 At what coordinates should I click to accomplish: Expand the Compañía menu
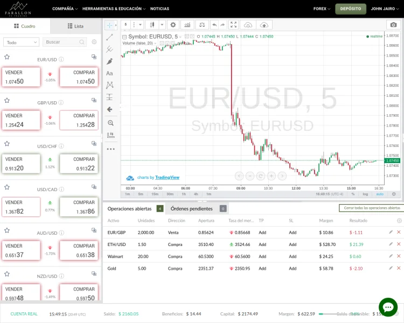click(65, 9)
